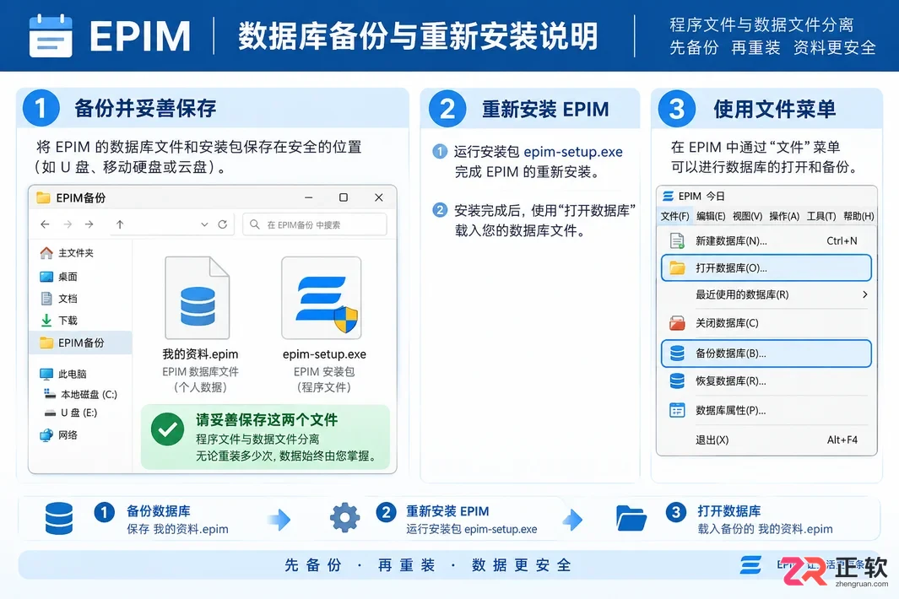Click the EPIM logo in the EPIM 今日 title bar
Screen dimensions: 899x599
668,196
